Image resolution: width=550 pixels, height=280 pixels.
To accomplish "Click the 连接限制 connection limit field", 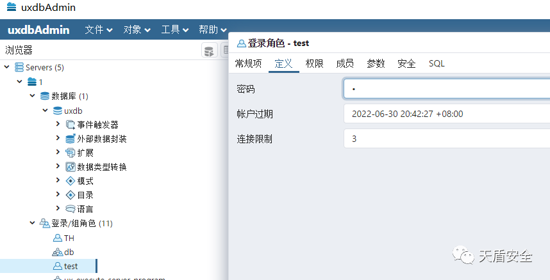I will (x=446, y=139).
